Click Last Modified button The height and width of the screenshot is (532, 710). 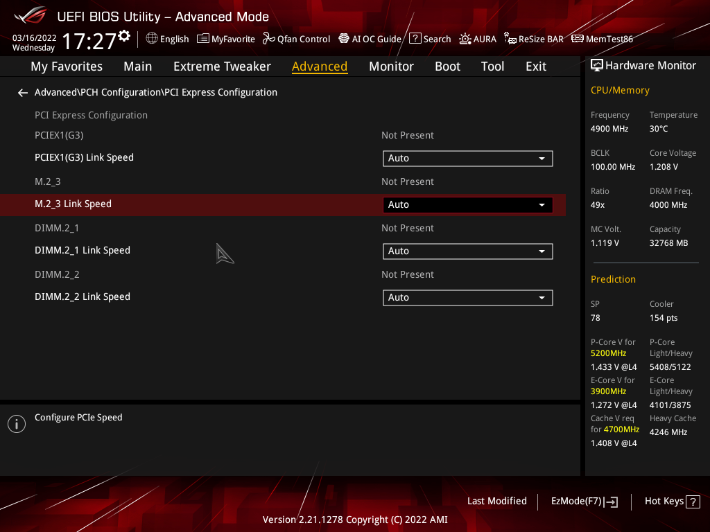click(496, 502)
